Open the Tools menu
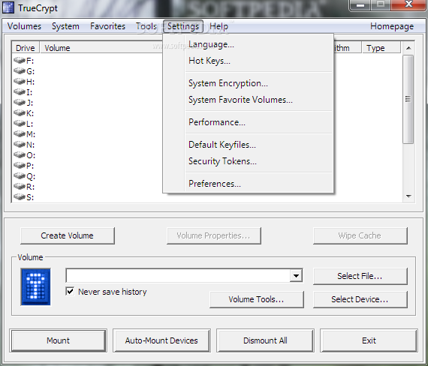Image resolution: width=428 pixels, height=366 pixels. [146, 26]
